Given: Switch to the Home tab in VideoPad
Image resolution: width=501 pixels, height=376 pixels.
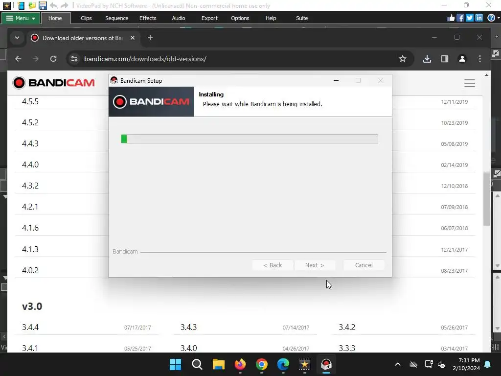Looking at the screenshot, I should pyautogui.click(x=55, y=18).
